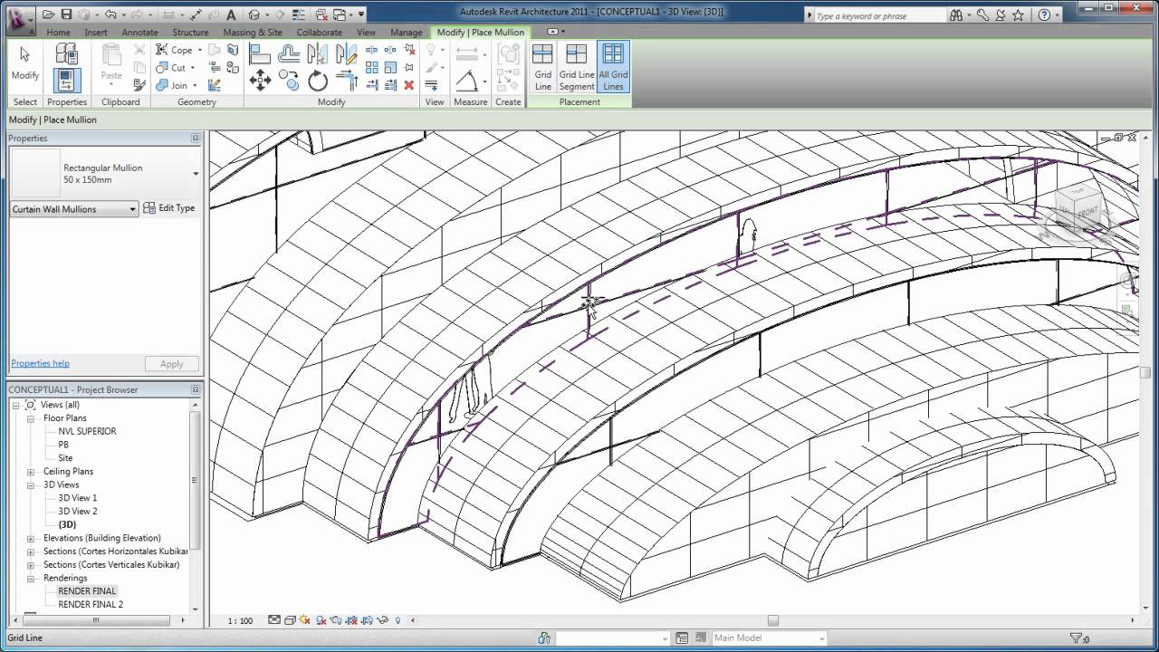The height and width of the screenshot is (652, 1159).
Task: Click the Paste button in Clipboard
Action: click(x=111, y=63)
